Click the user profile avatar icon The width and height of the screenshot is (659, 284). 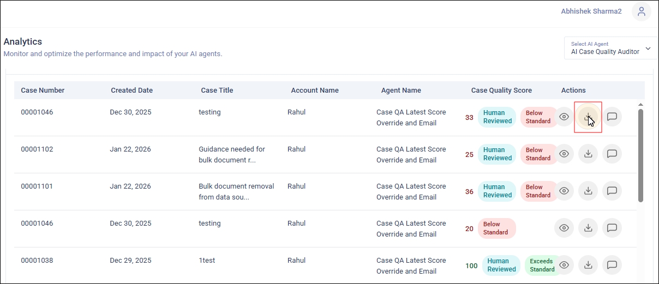coord(641,11)
